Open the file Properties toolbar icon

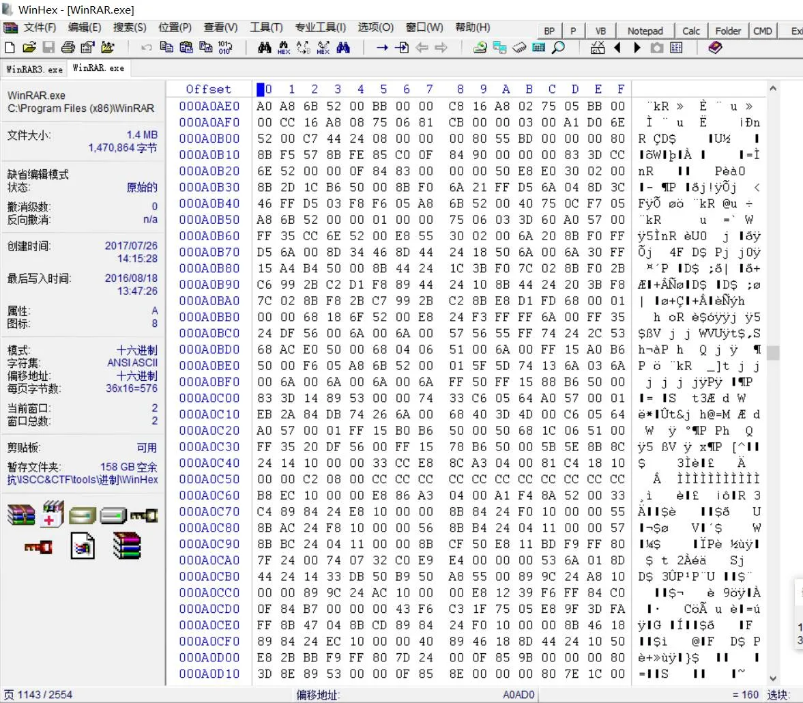(x=87, y=48)
